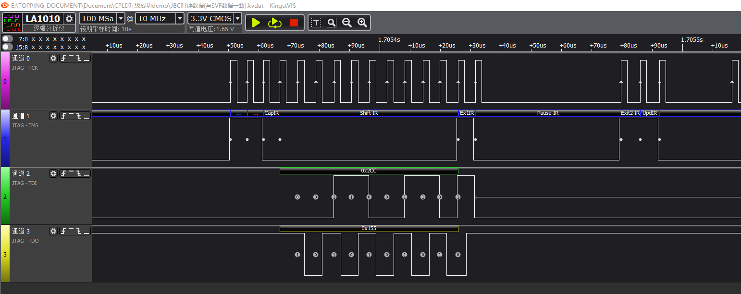Click the LA1010 device name button
This screenshot has width=741, height=294.
coord(43,19)
